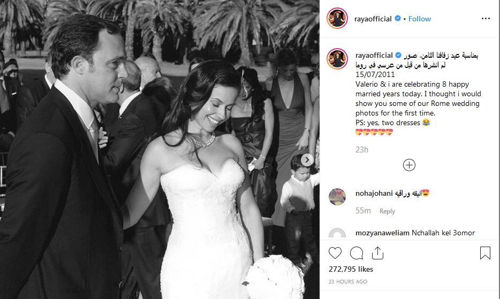The image size is (500, 299).
Task: Open comments via the speech bubble icon
Action: [x=357, y=253]
